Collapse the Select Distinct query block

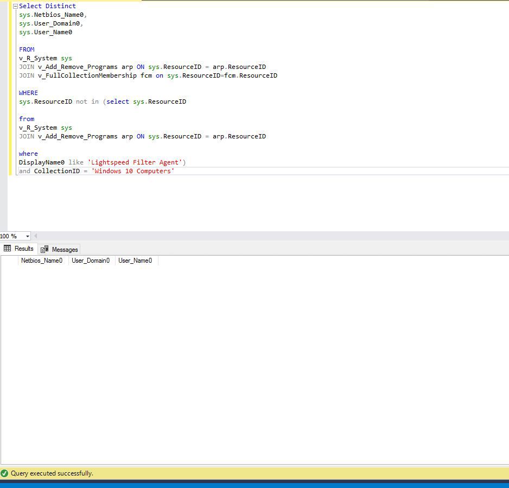(15, 6)
